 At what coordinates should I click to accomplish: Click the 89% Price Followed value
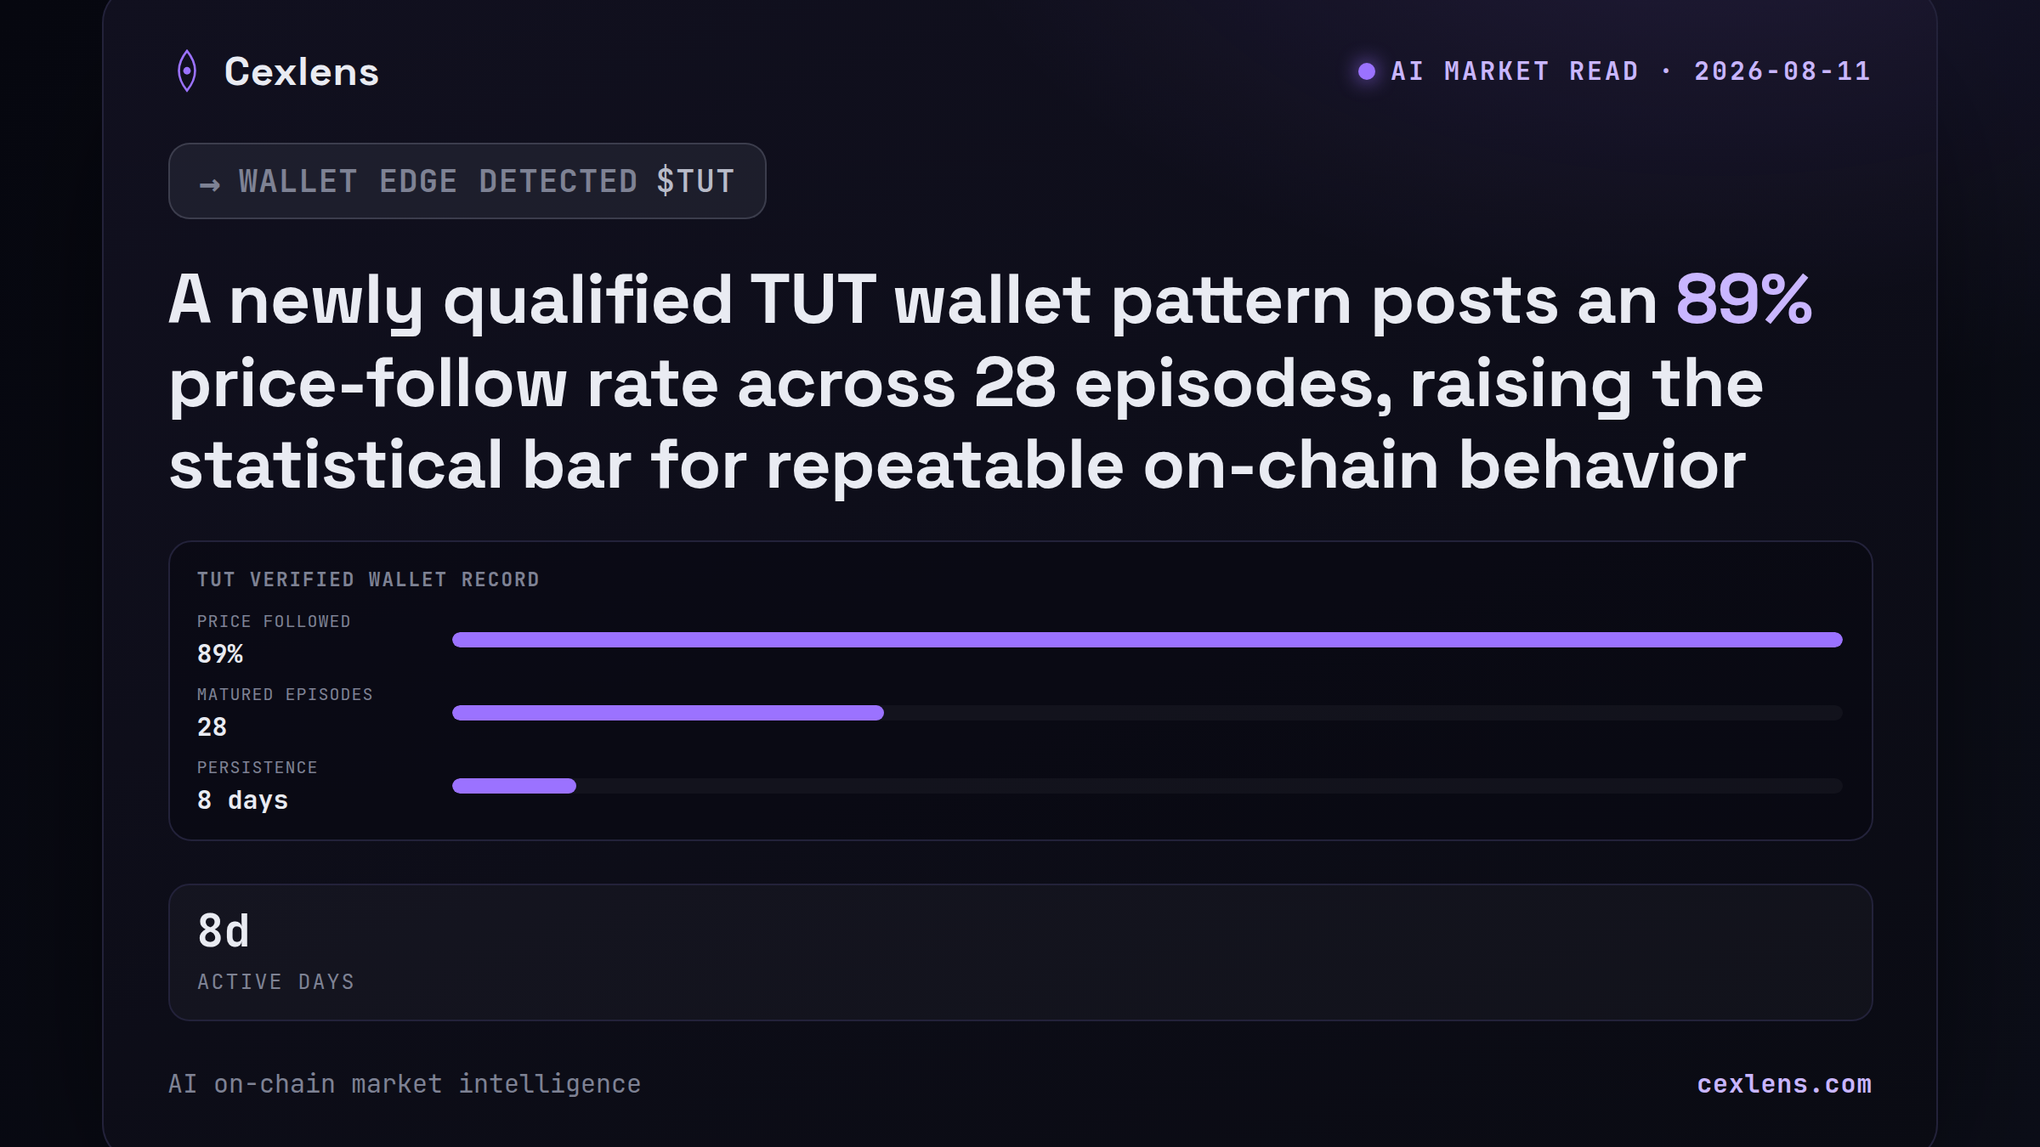click(220, 654)
